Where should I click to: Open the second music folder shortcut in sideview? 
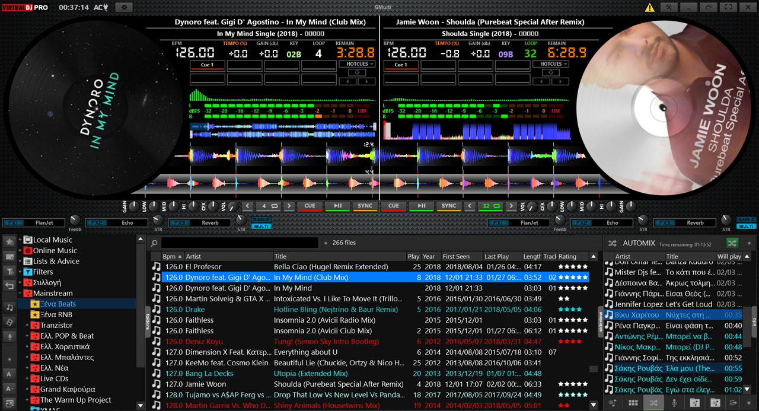pyautogui.click(x=715, y=403)
